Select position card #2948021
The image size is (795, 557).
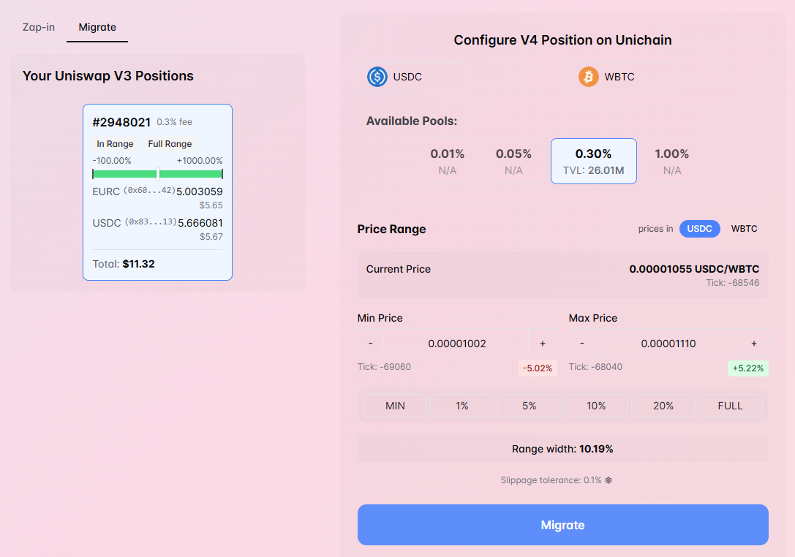158,192
